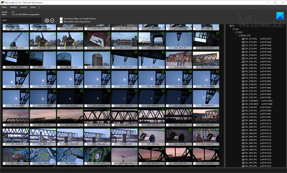Collapse the 'test' folder tree node
Image resolution: width=287 pixels, height=173 pixels.
(231, 29)
